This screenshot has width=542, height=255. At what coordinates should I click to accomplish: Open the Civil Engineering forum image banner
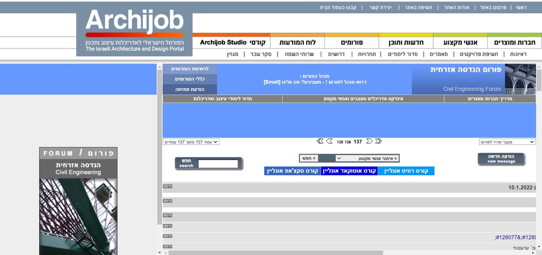78,201
